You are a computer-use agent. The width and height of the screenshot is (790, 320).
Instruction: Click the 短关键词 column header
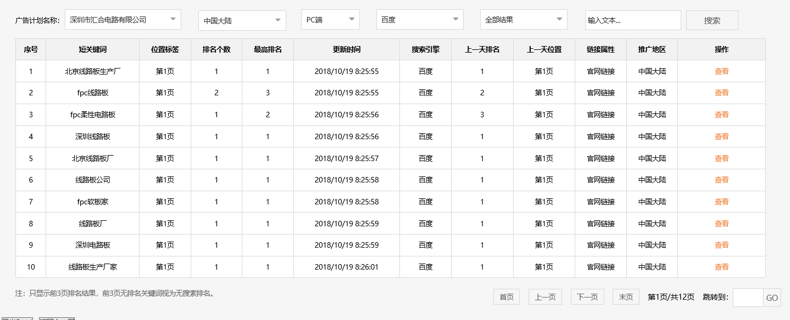coord(92,49)
